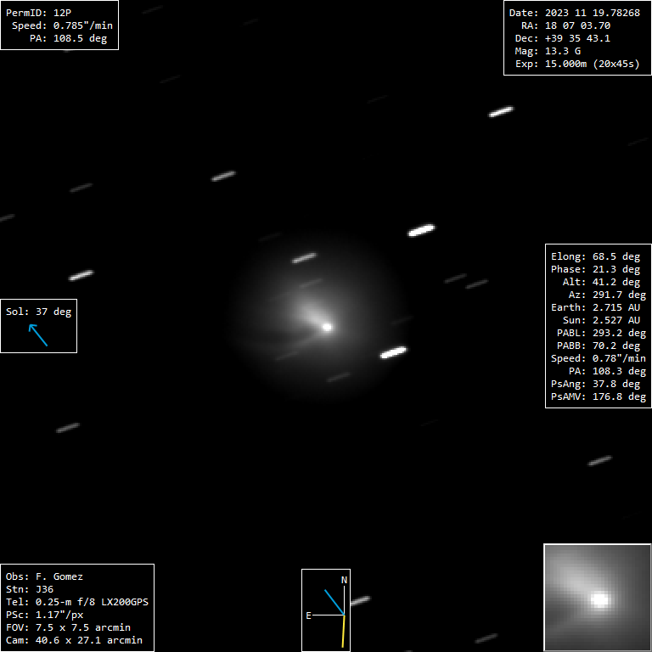Click the 'Sun: 2.527 AU' line

[601, 321]
